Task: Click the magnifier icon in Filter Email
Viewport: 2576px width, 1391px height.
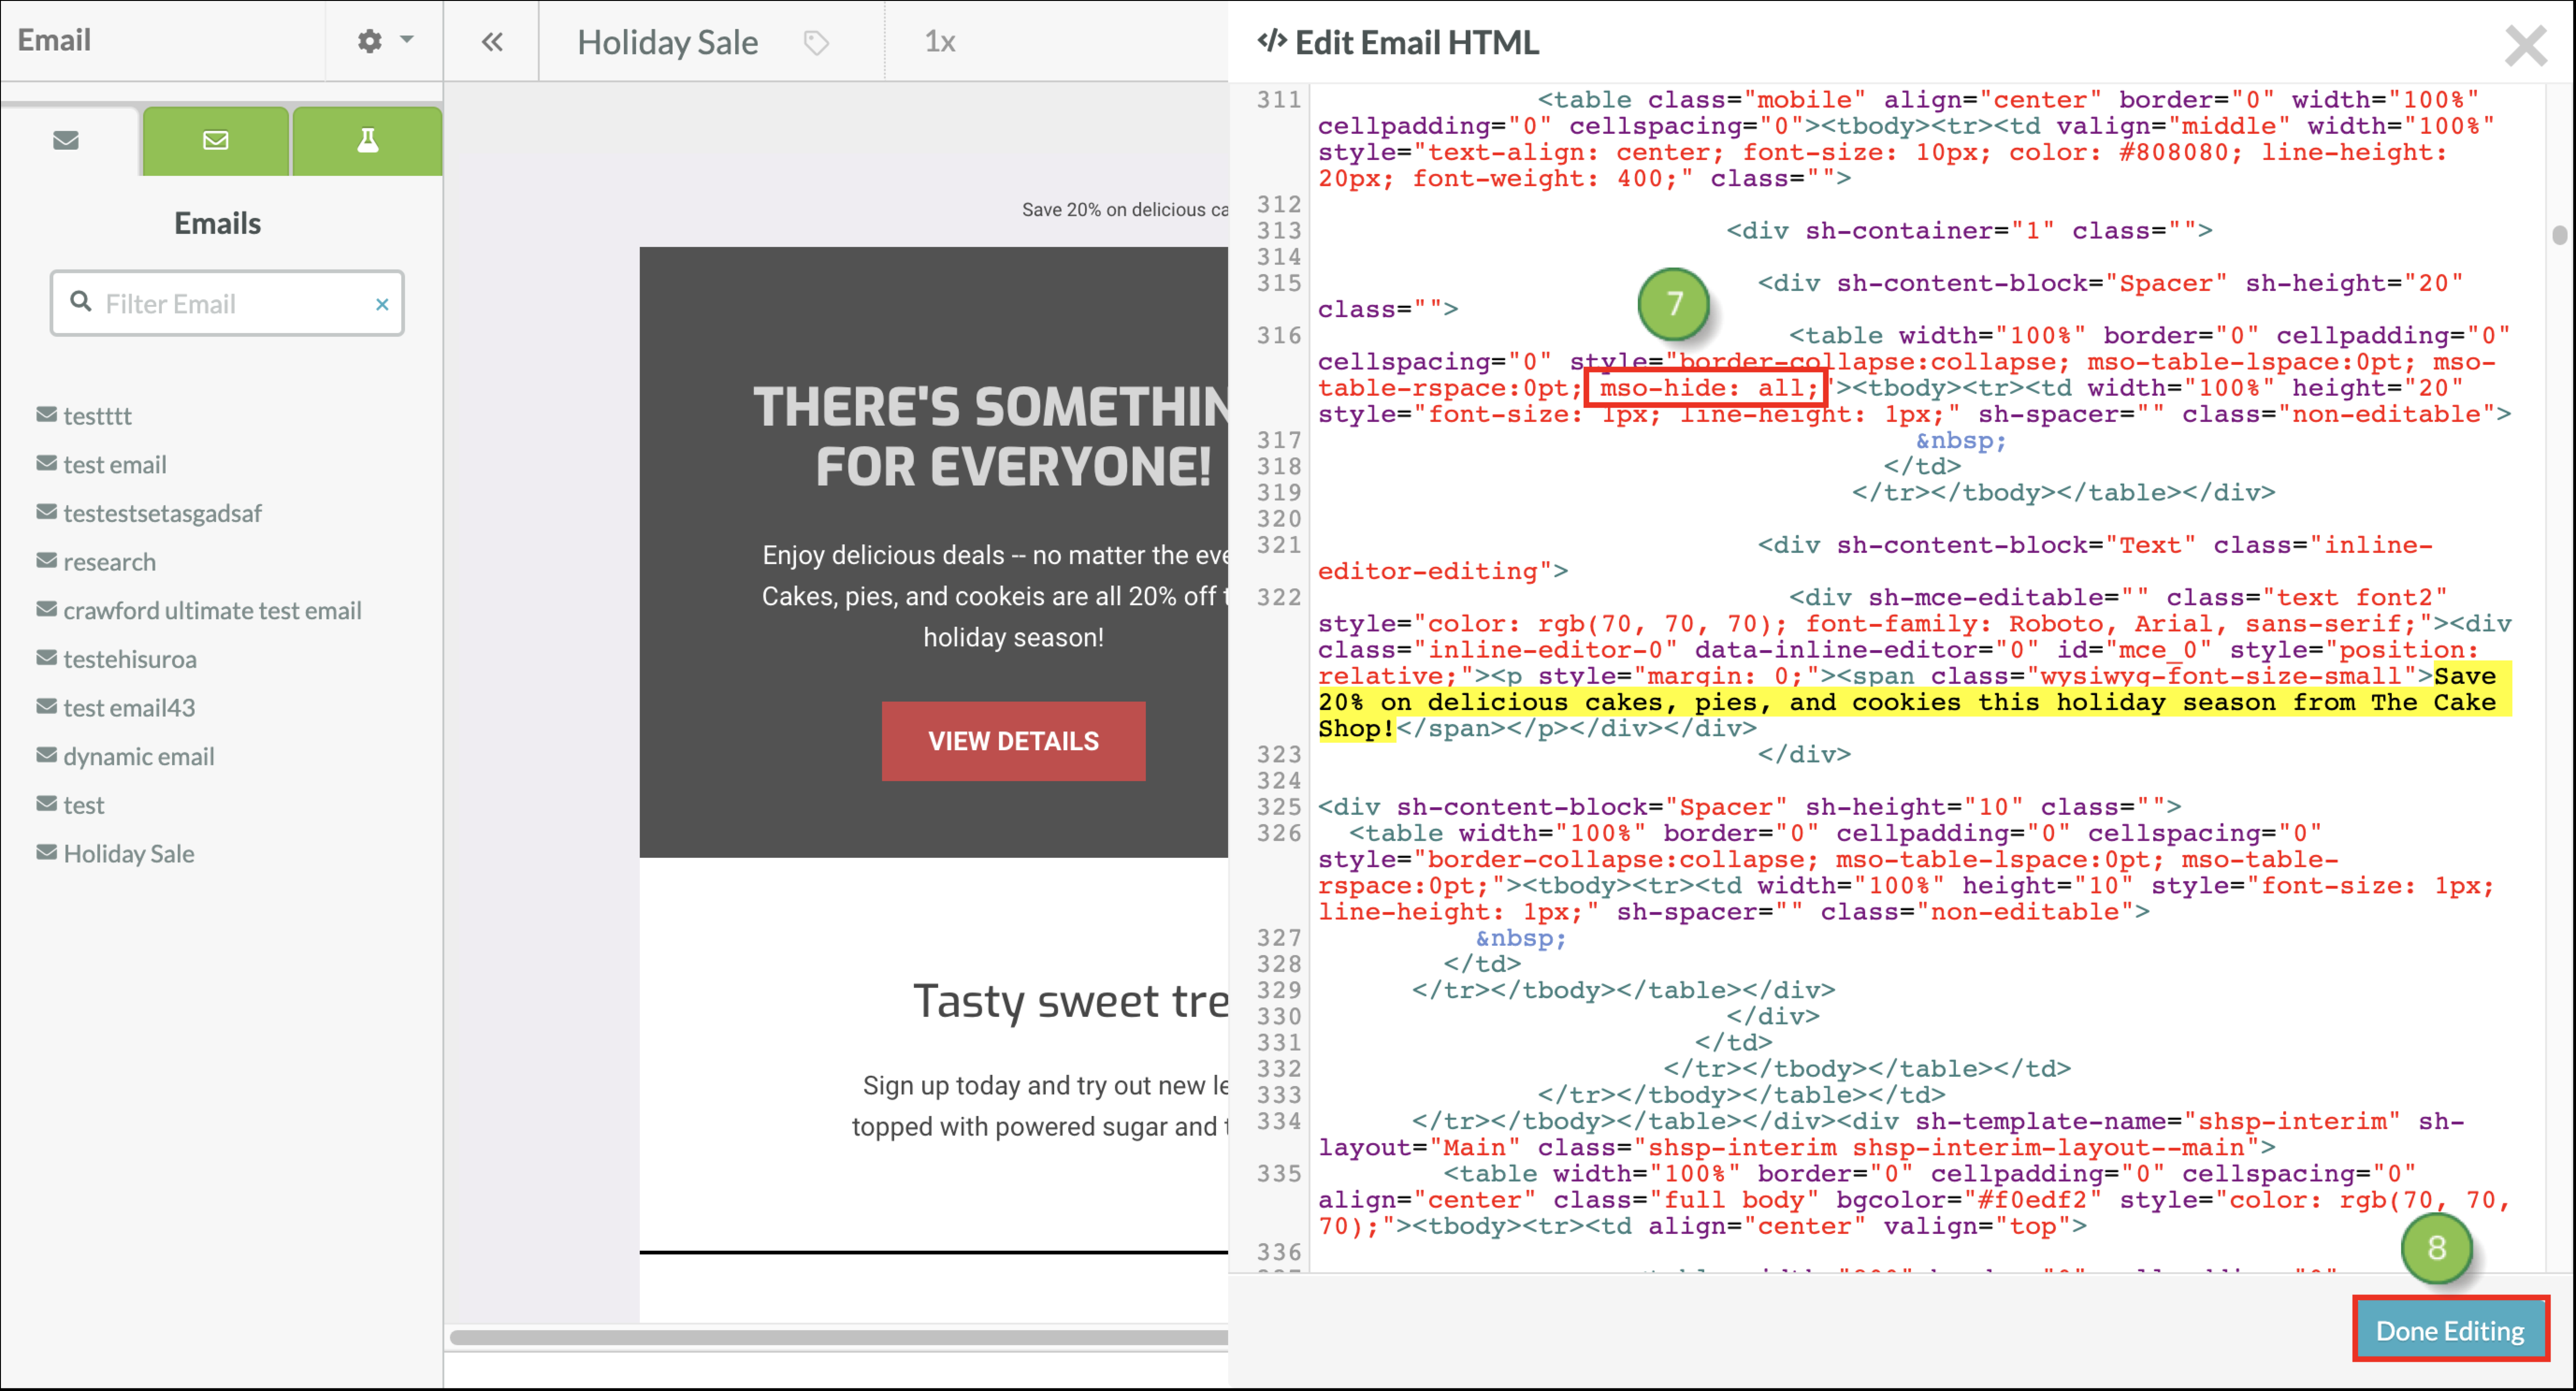Action: [81, 302]
